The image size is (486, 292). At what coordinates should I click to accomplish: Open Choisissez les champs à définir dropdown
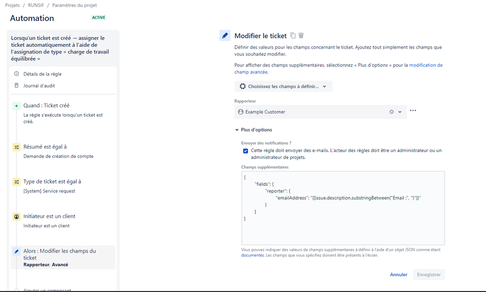click(283, 86)
